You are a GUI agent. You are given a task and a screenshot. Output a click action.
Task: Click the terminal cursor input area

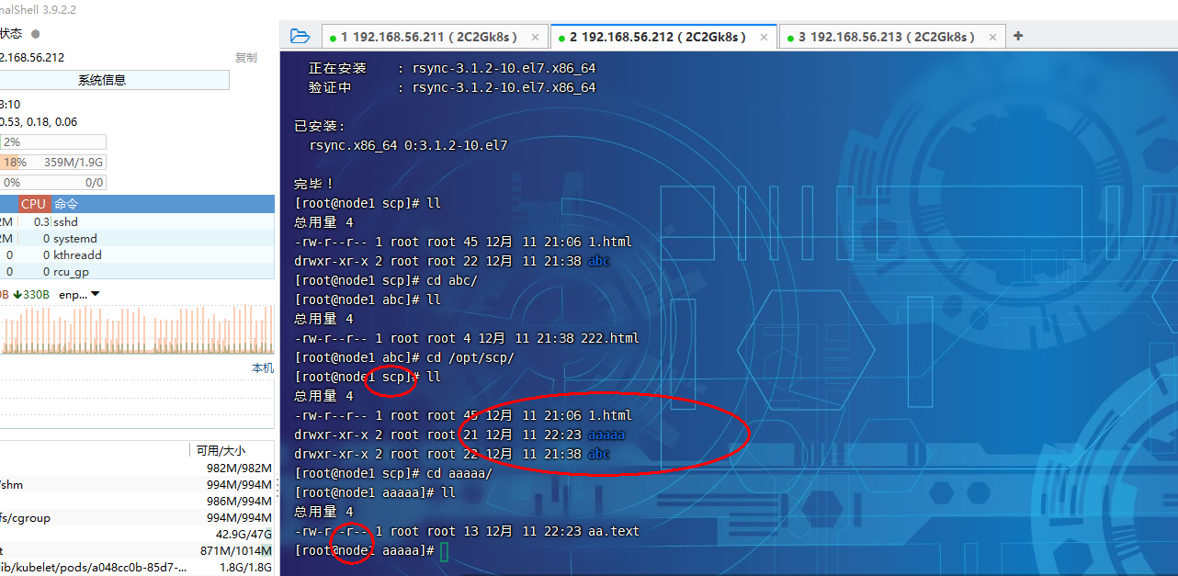[x=444, y=550]
